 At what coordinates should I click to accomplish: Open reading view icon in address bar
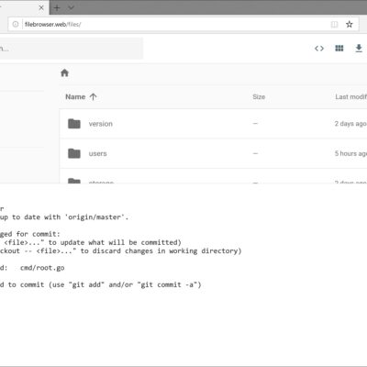point(335,25)
